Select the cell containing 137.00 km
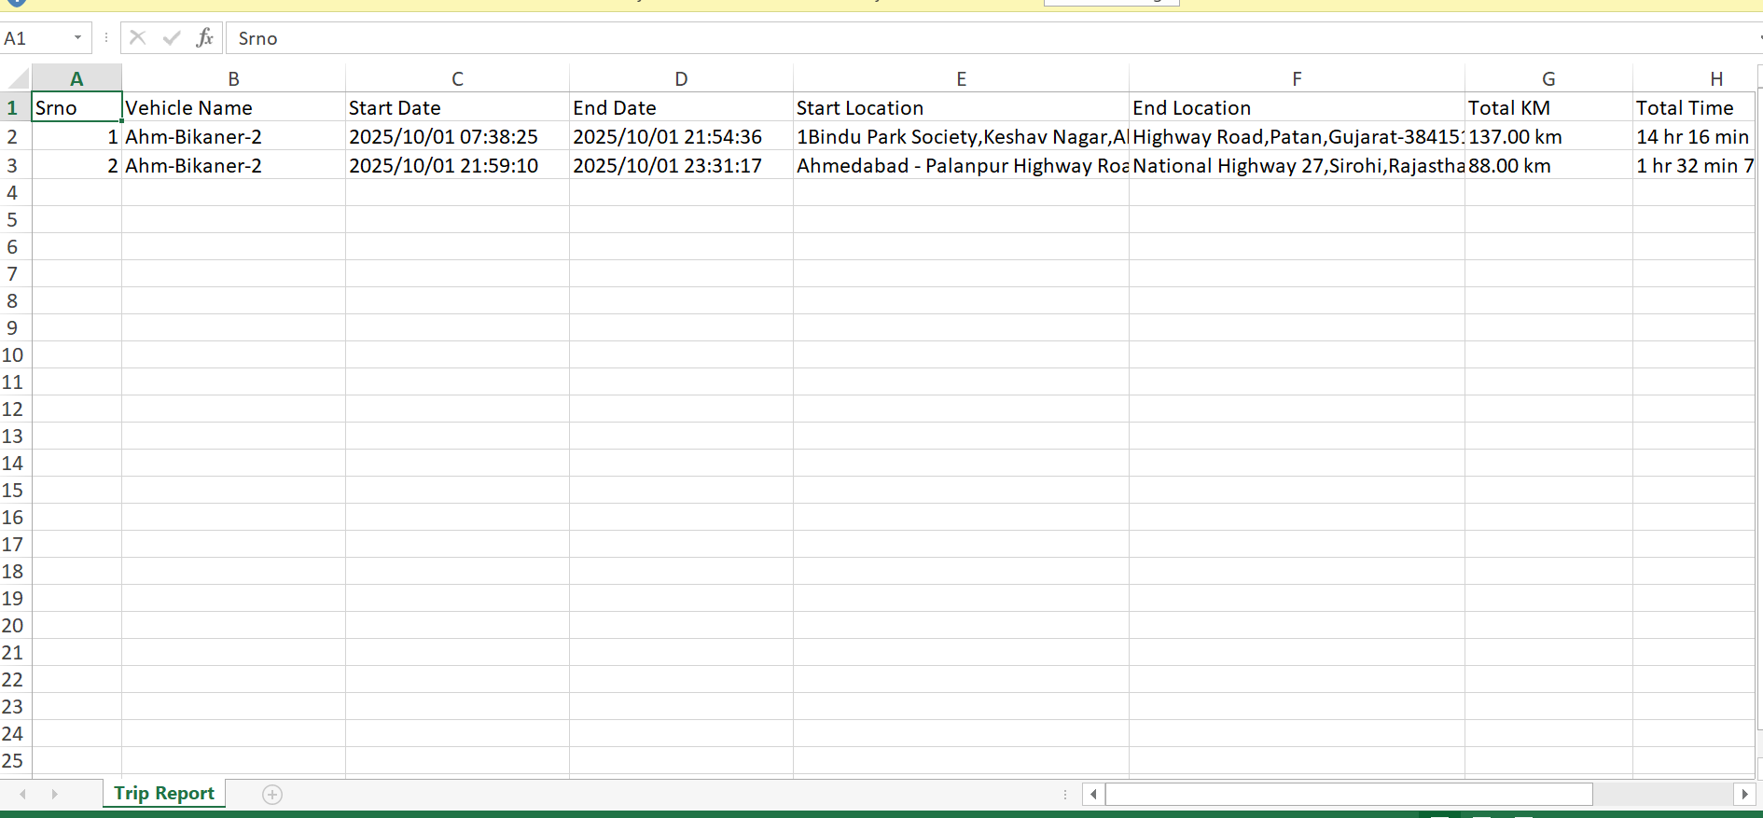 (1548, 137)
